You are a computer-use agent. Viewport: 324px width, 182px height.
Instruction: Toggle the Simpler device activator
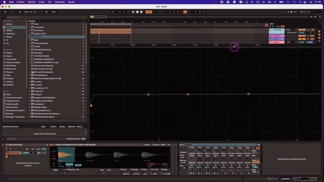[x=52, y=145]
